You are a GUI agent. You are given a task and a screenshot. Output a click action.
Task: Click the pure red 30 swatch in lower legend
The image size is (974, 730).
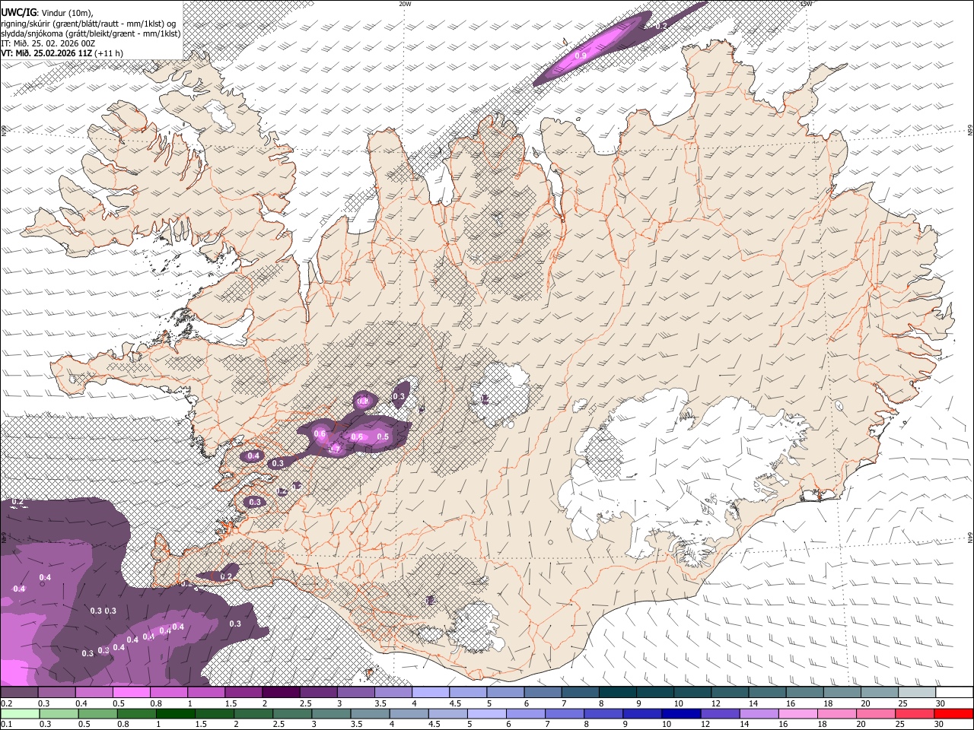953,713
